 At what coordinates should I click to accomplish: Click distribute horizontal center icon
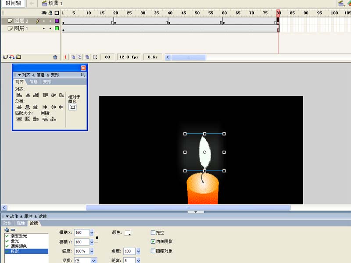(x=54, y=107)
